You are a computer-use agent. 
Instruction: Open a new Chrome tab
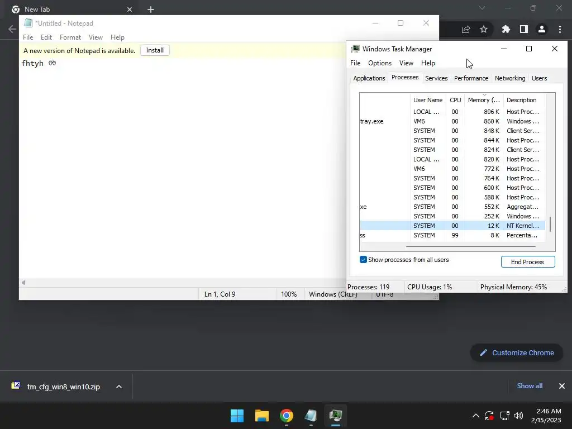point(151,9)
